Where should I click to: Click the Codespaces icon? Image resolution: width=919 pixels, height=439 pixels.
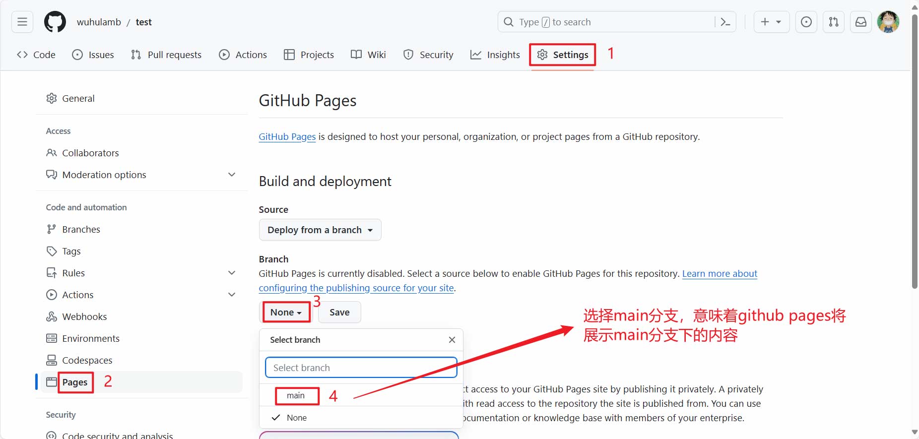(x=52, y=360)
